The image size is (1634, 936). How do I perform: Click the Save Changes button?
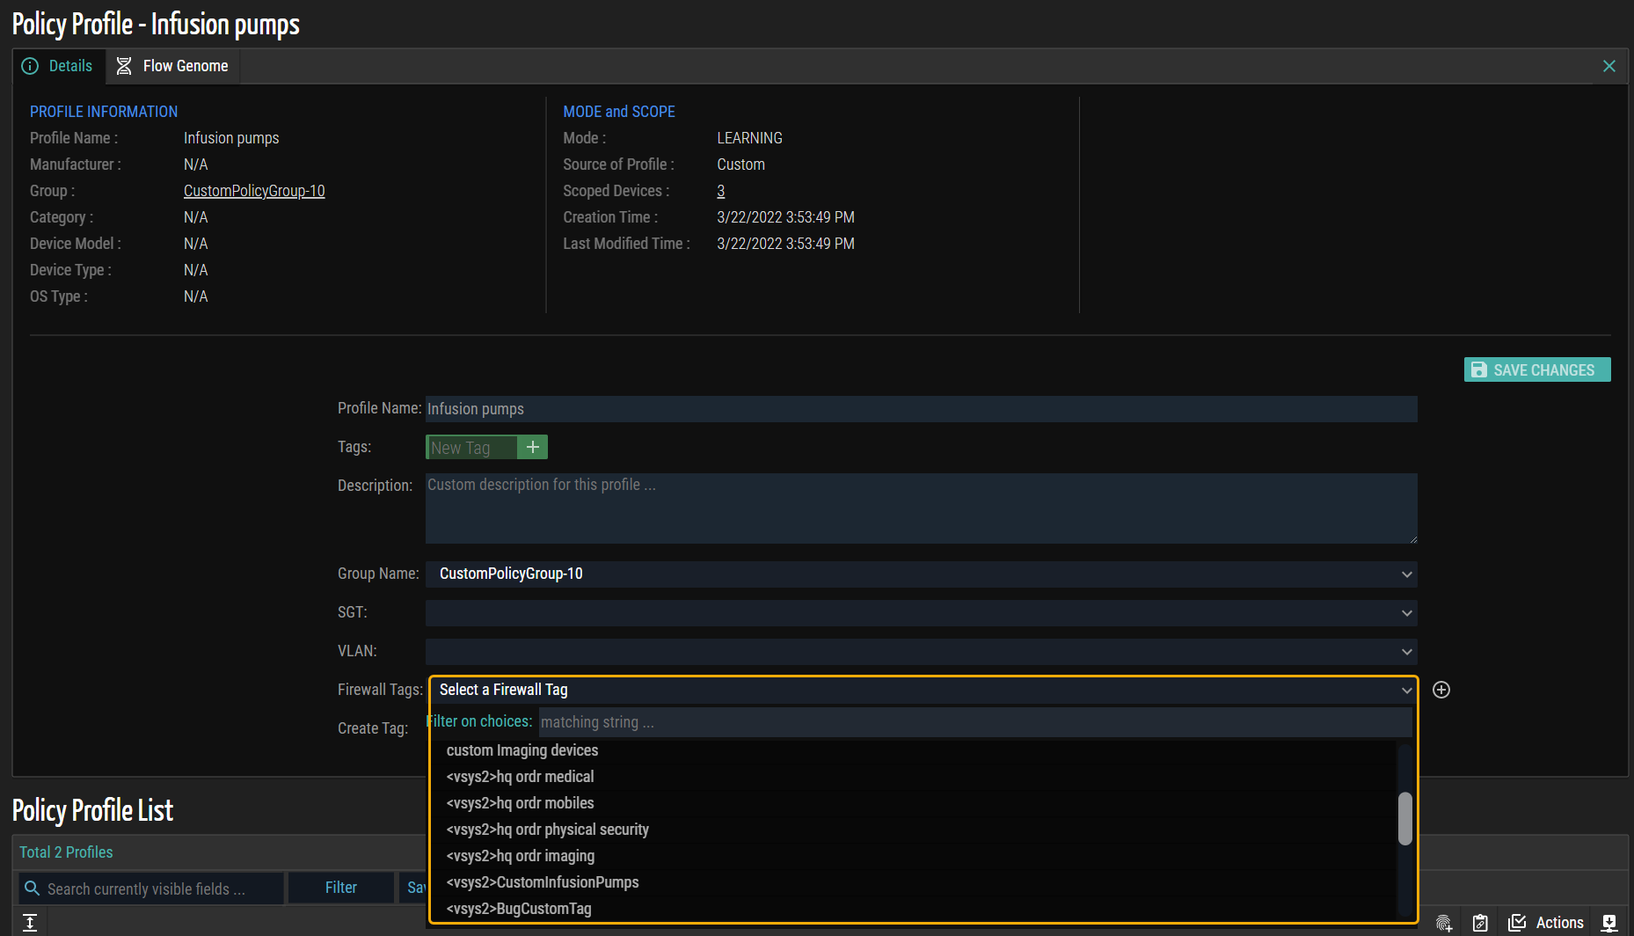tap(1536, 370)
